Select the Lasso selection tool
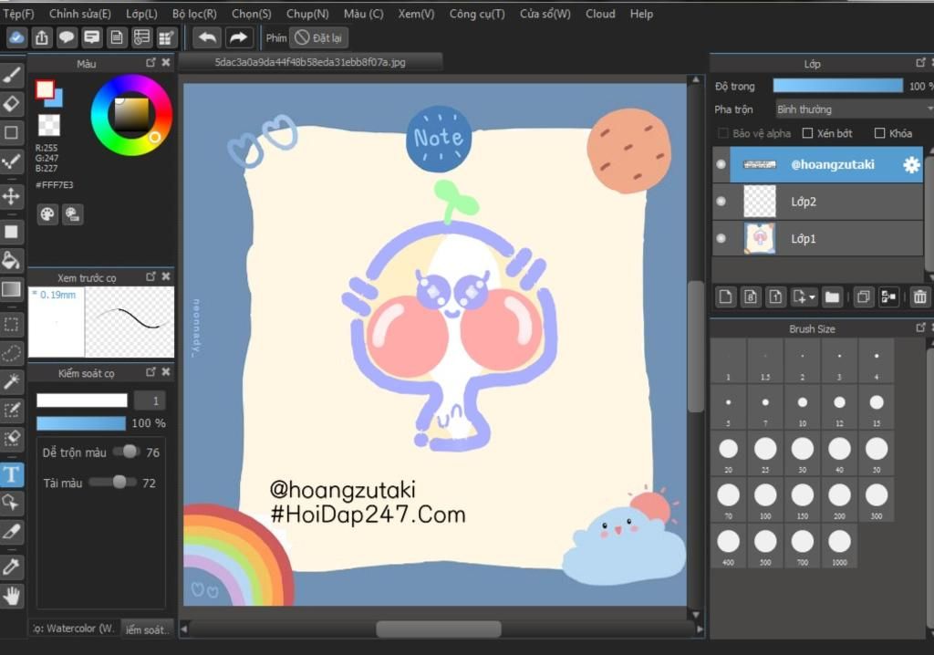The width and height of the screenshot is (934, 655). tap(11, 353)
